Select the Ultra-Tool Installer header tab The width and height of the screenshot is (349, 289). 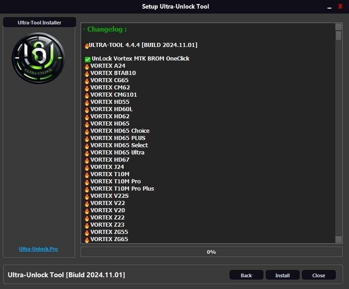pyautogui.click(x=39, y=23)
